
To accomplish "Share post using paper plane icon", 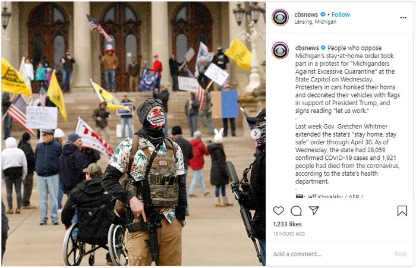I will click(314, 211).
